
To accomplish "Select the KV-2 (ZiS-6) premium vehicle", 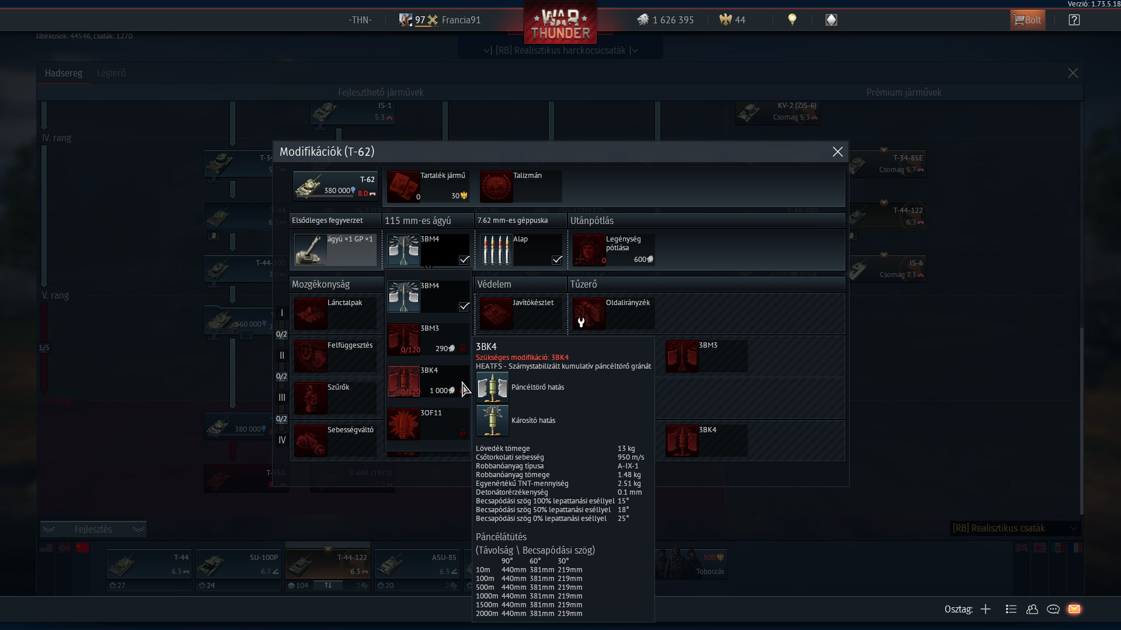I will coord(777,112).
